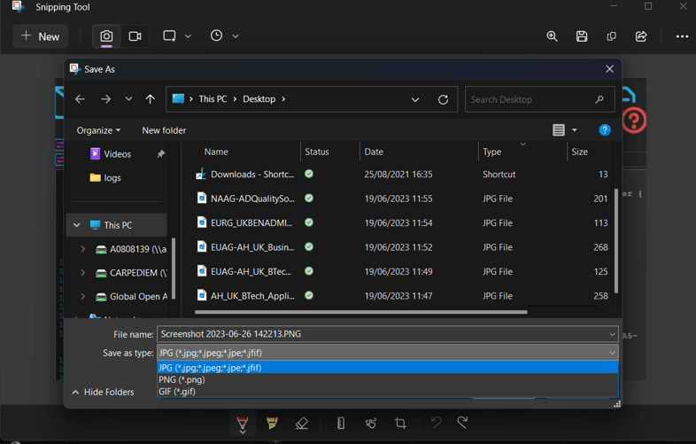The width and height of the screenshot is (696, 444).
Task: Click the horizontal scrollbar in file list
Action: (x=360, y=312)
